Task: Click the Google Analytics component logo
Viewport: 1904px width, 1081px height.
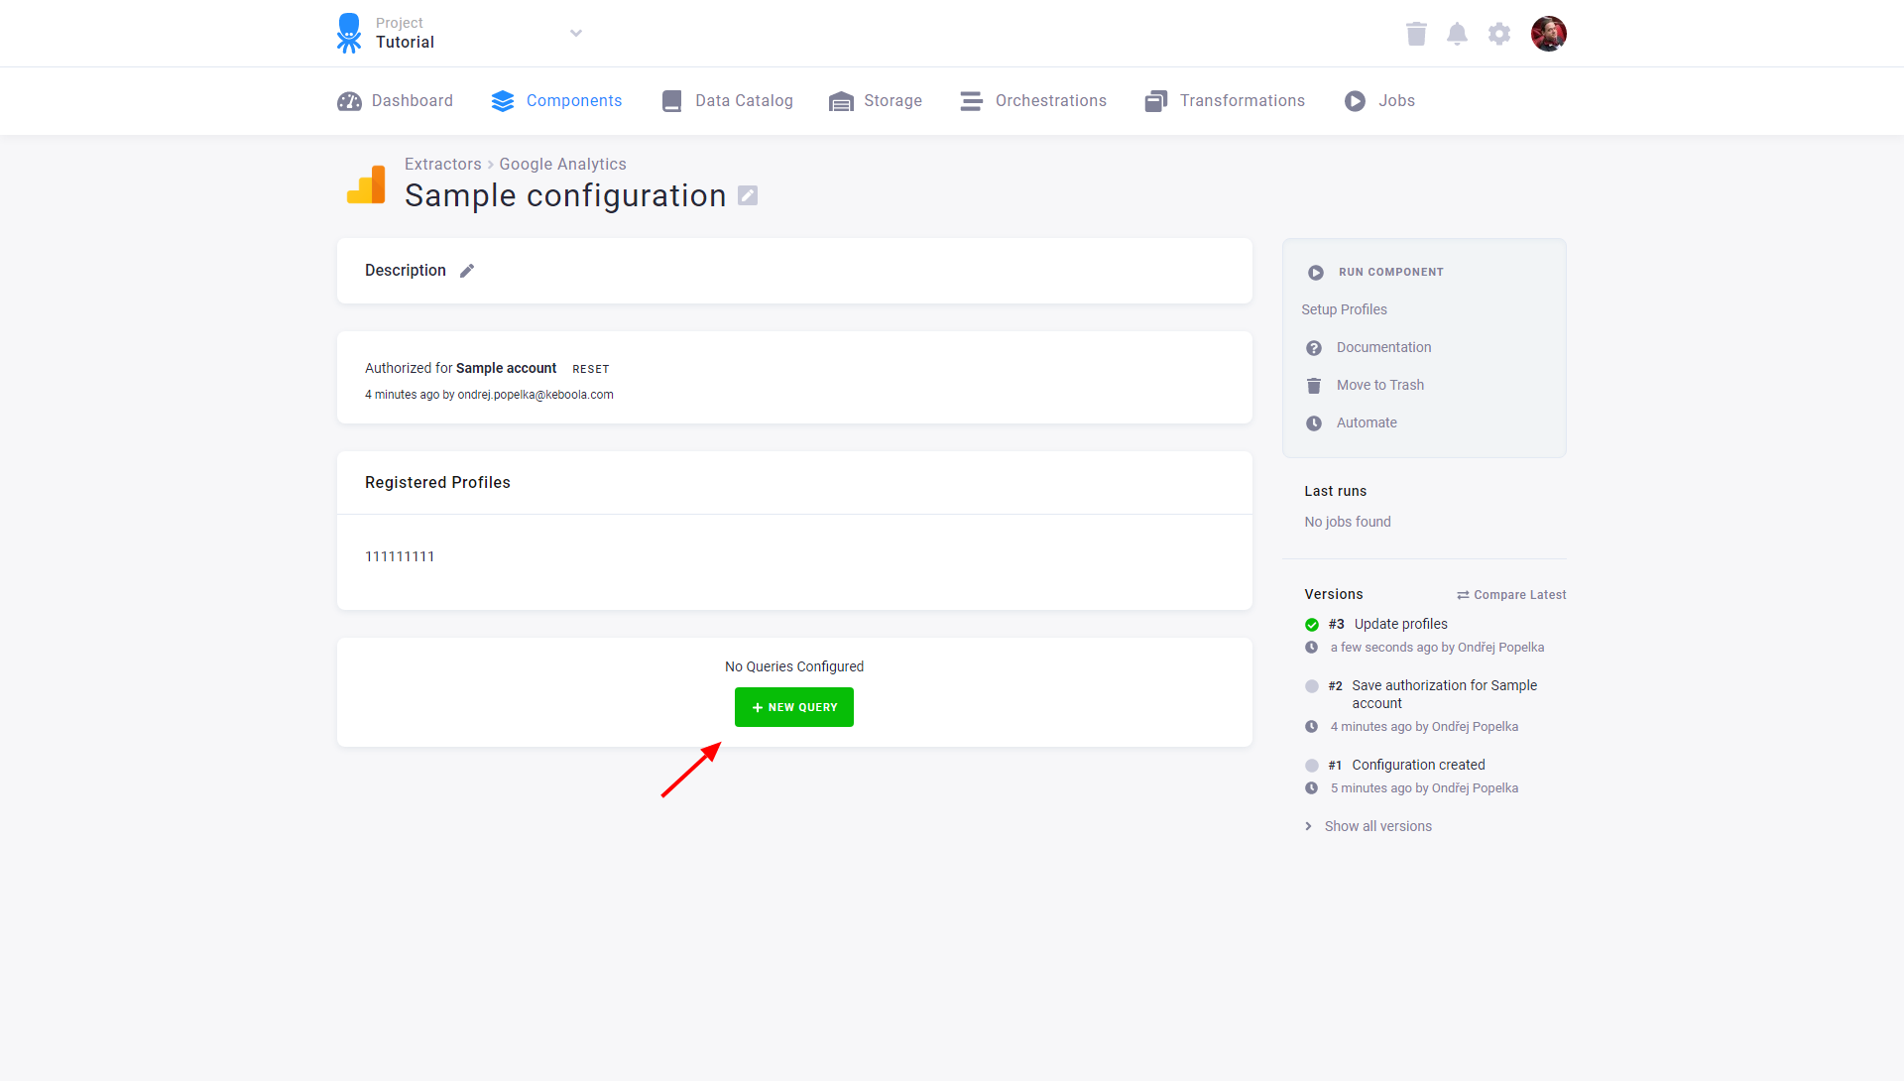Action: pyautogui.click(x=366, y=185)
